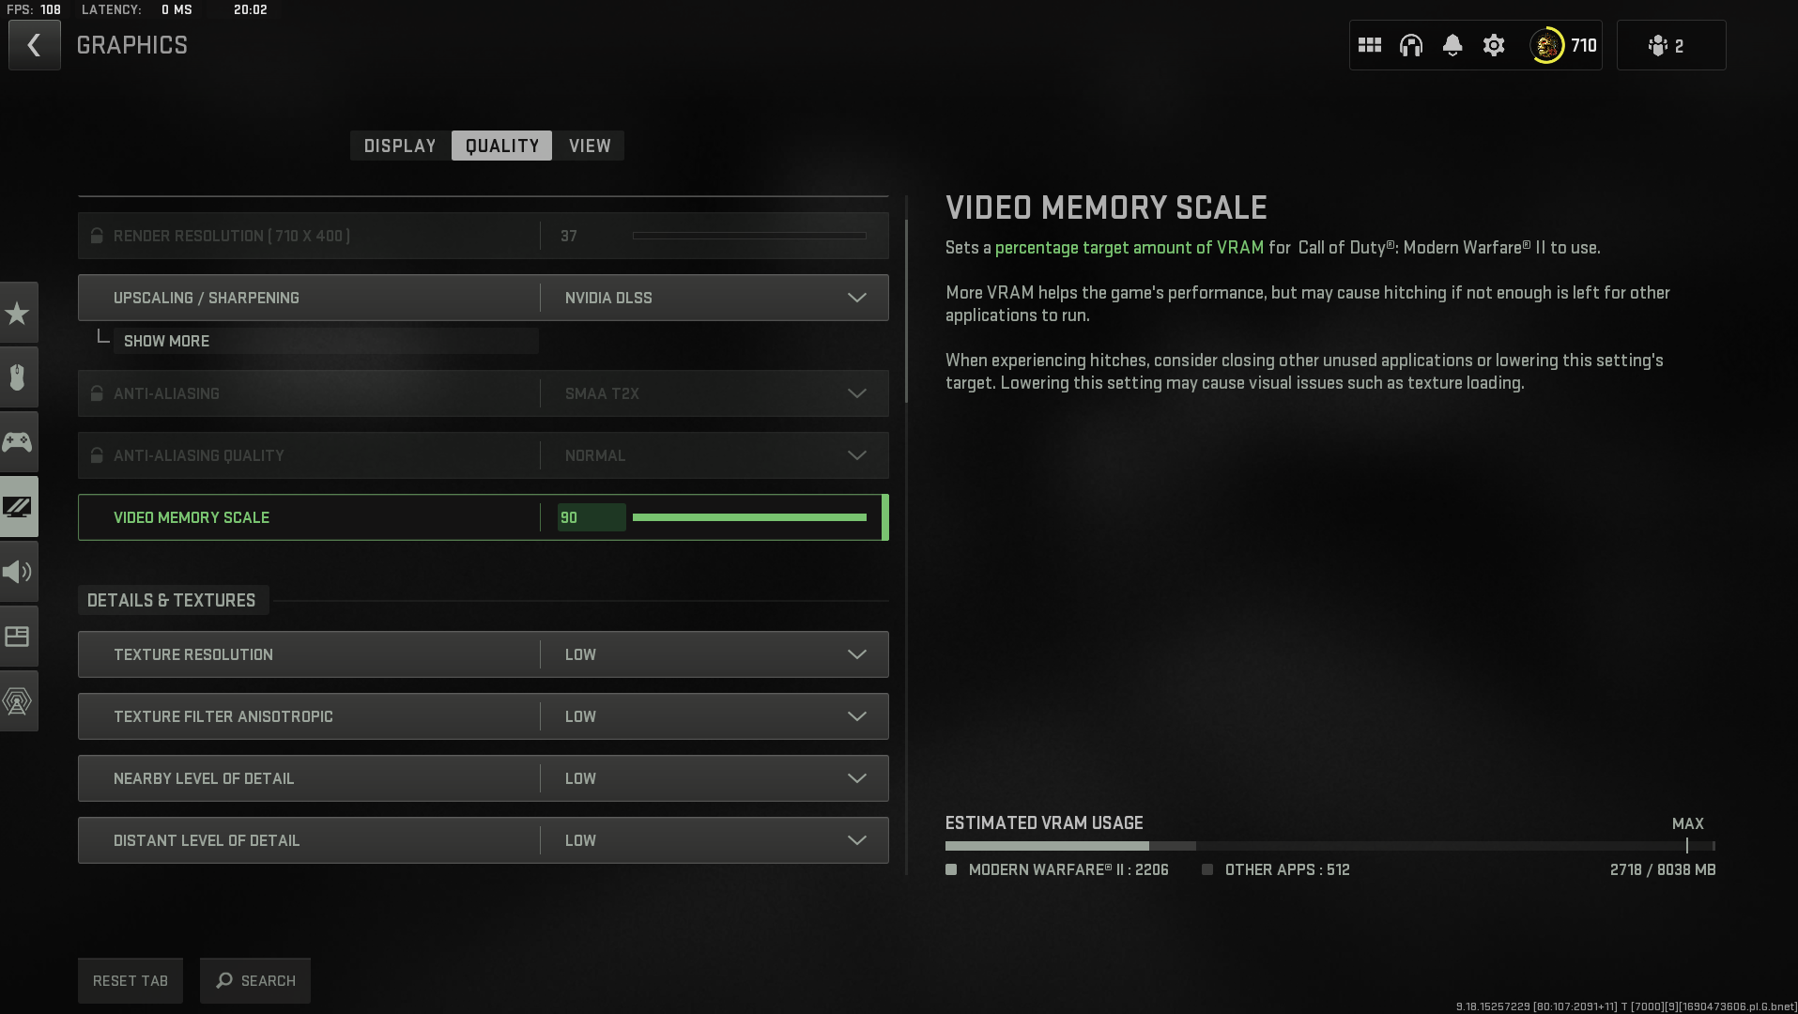Open Anti-Aliasing Quality Normal dropdown
1798x1014 pixels.
484,455
